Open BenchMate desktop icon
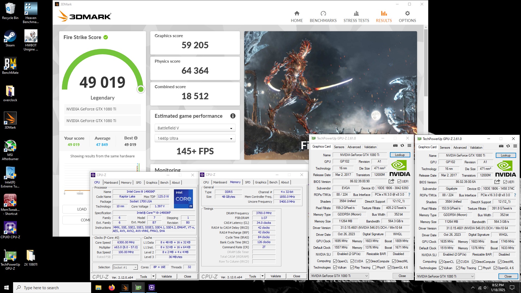The height and width of the screenshot is (293, 521). [10, 66]
